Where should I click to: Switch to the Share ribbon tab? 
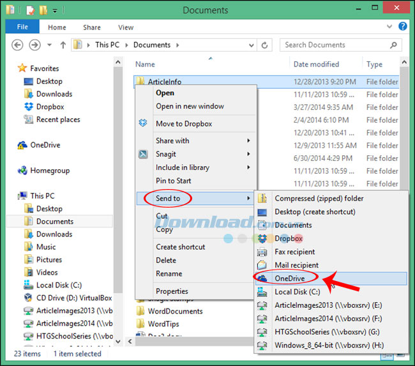pos(92,27)
